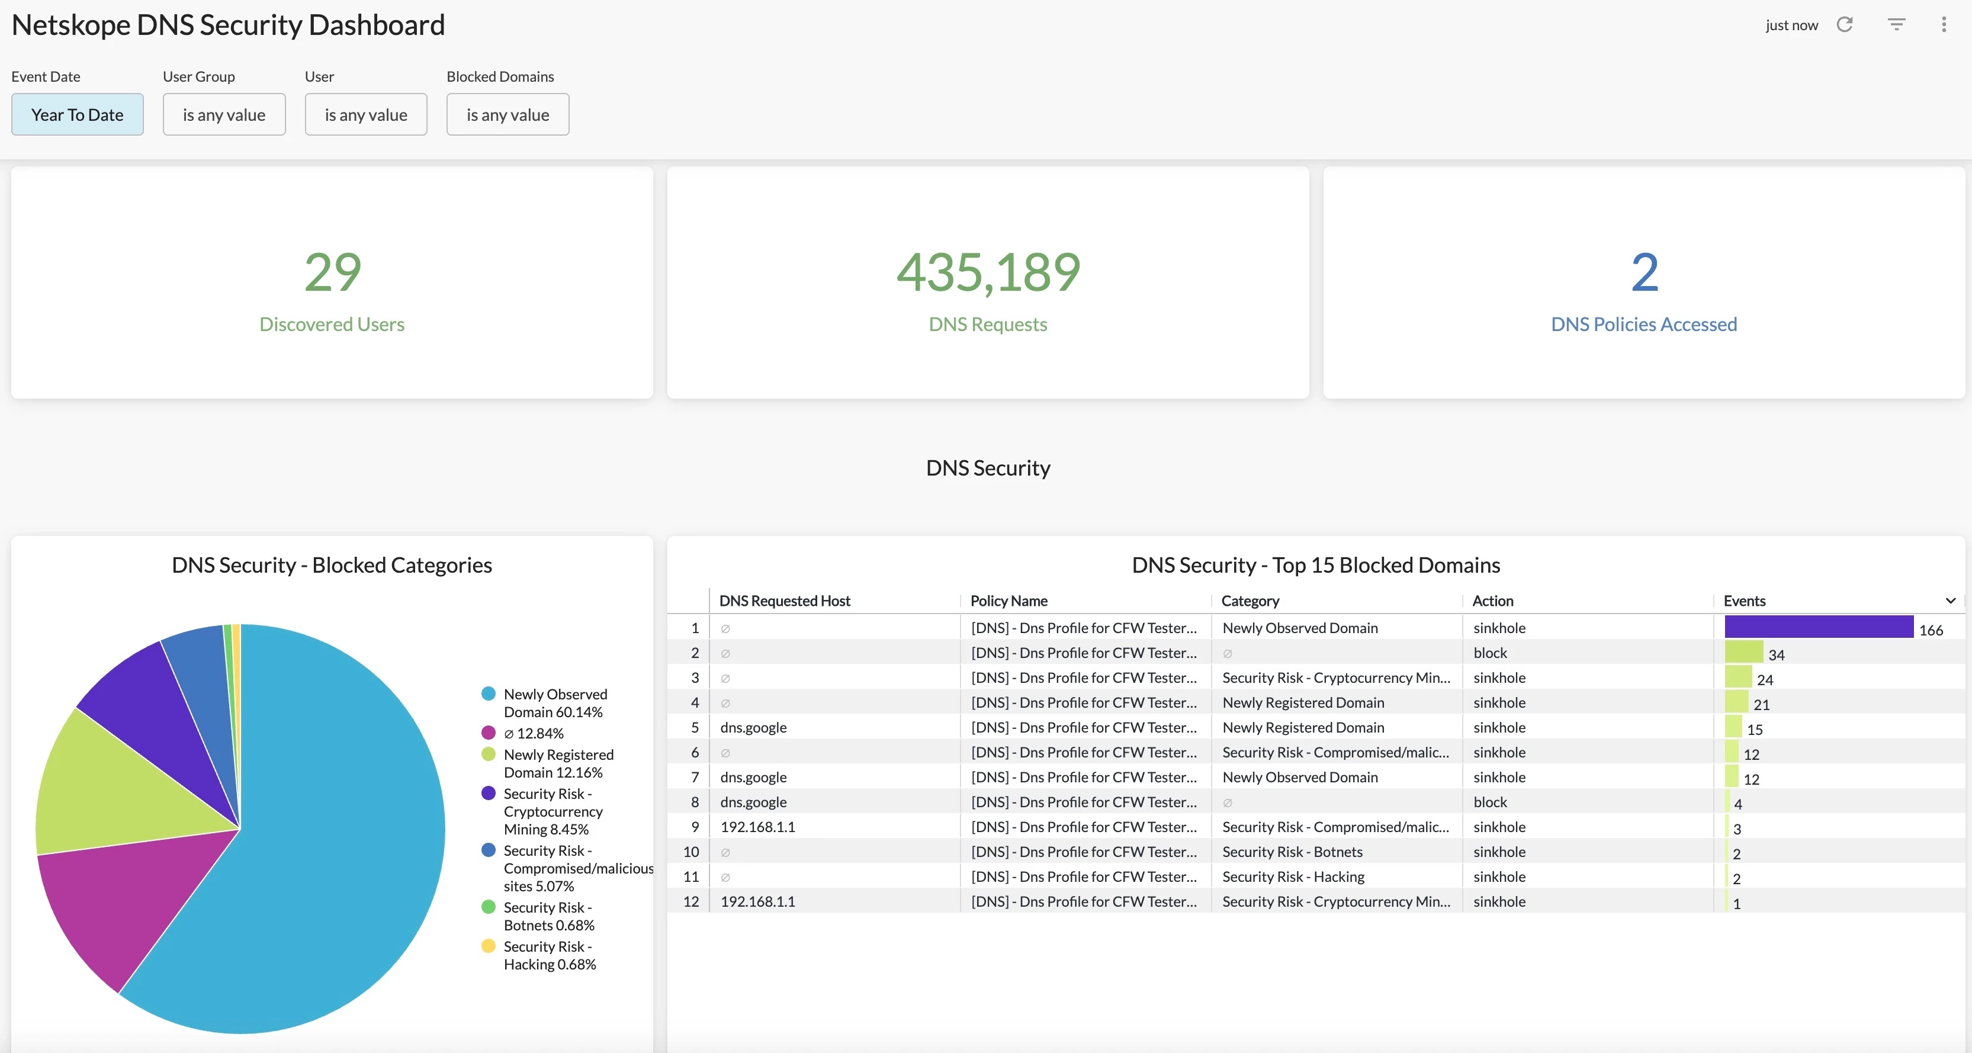Screen dimensions: 1972x1053
Task: Toggle the Newly Observed Domain legend dot
Action: point(487,694)
